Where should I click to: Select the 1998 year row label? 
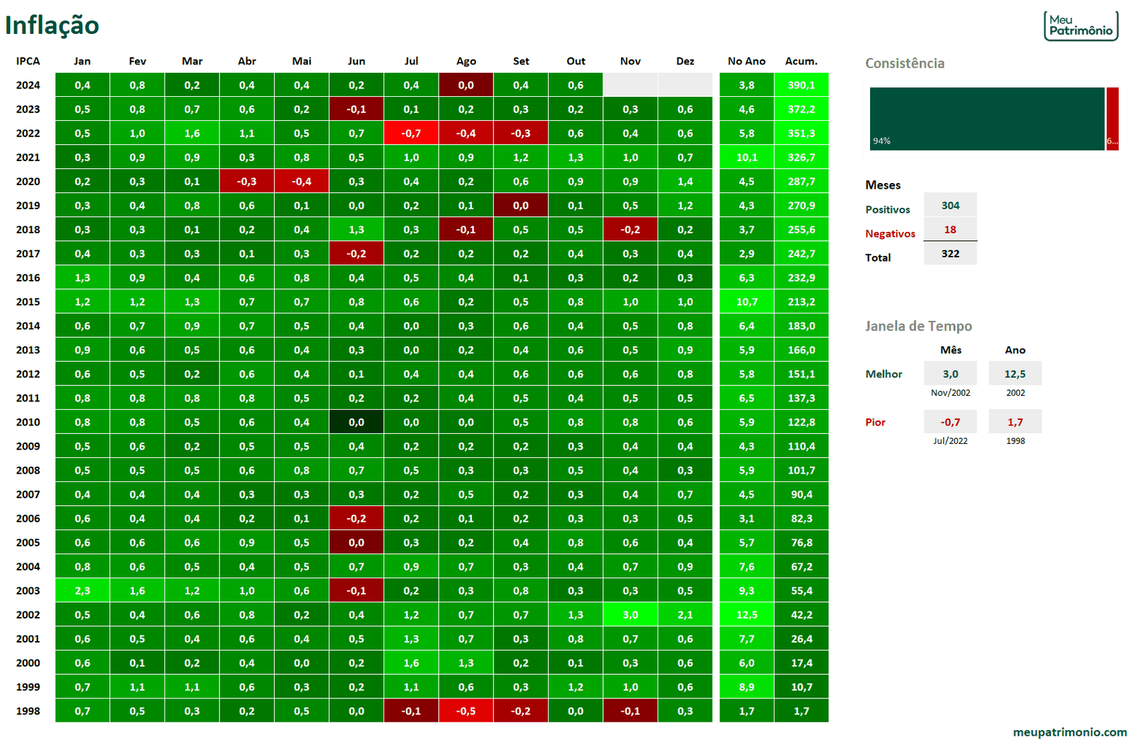(x=28, y=711)
